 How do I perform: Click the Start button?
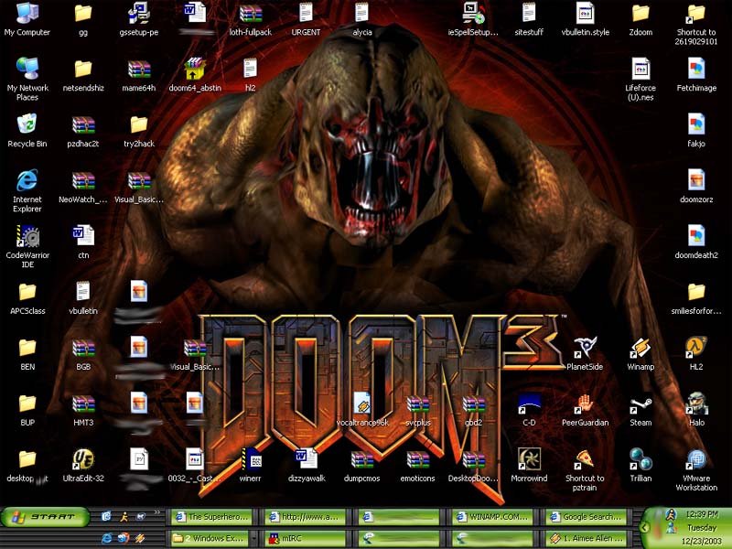pyautogui.click(x=45, y=517)
